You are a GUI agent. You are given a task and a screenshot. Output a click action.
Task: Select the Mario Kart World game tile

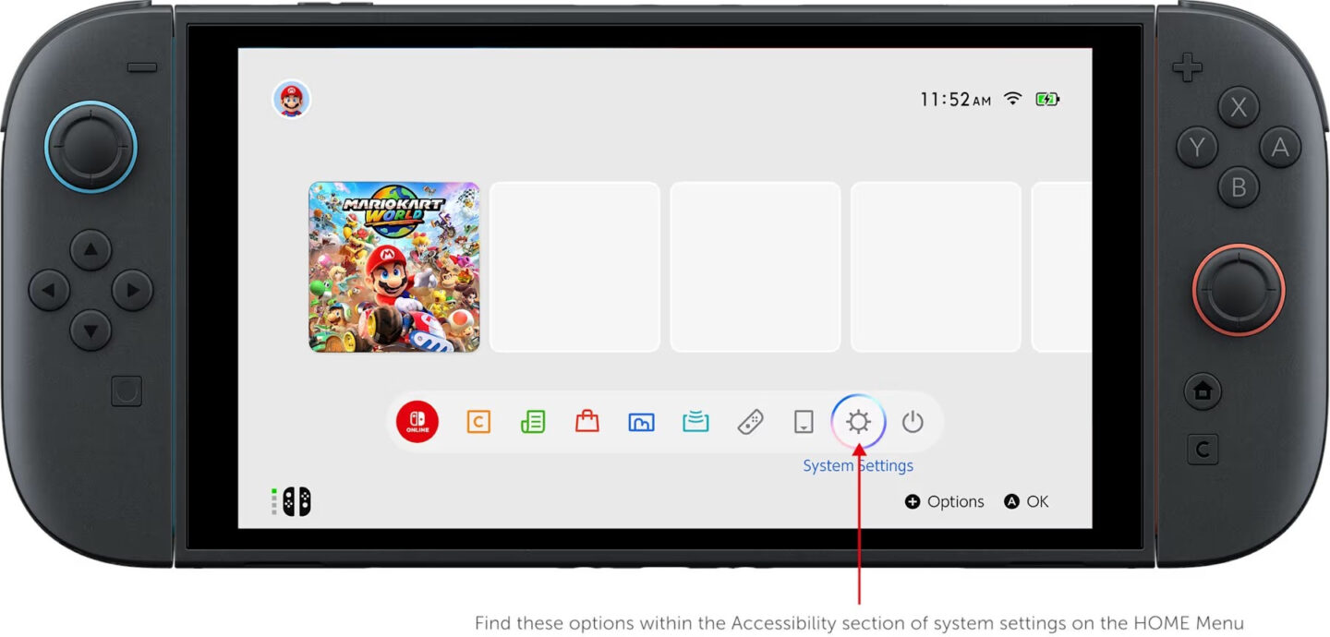[x=394, y=267]
